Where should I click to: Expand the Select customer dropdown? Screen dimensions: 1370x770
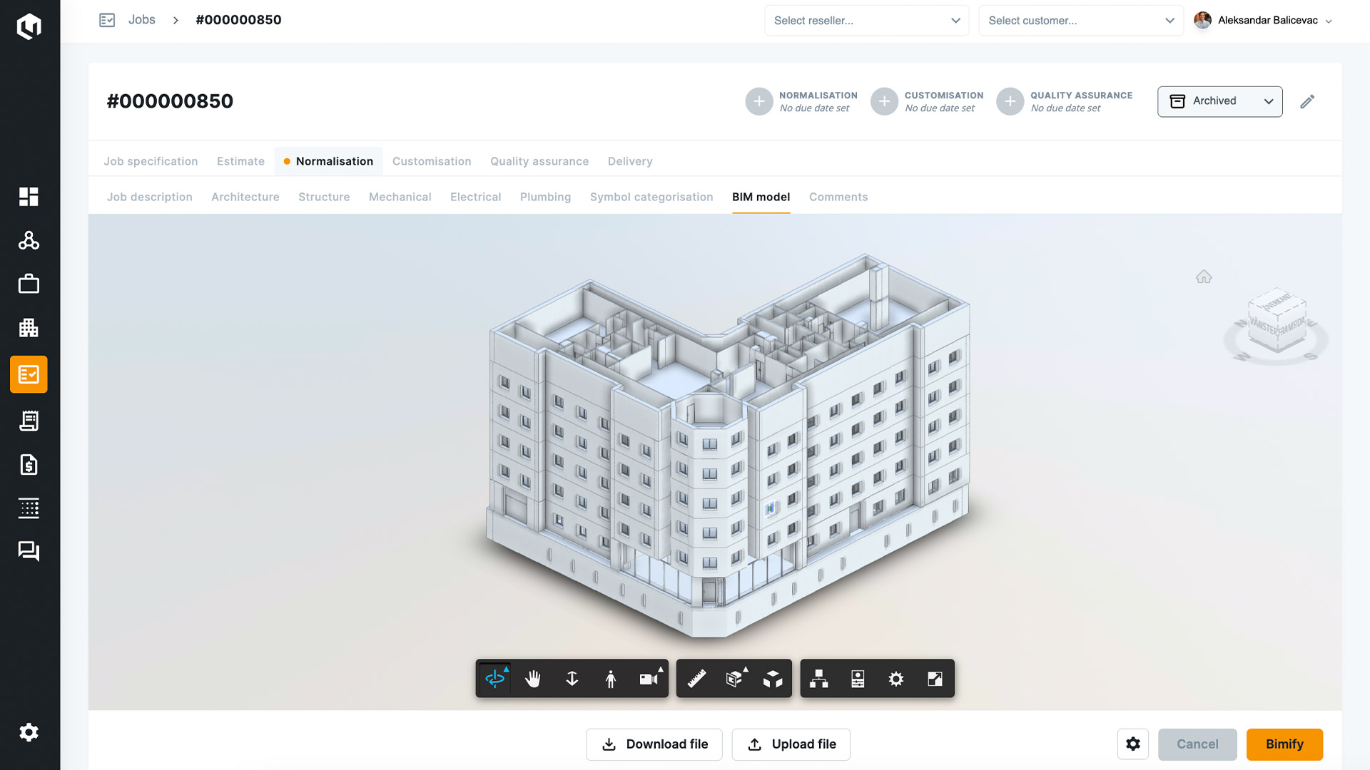pyautogui.click(x=1080, y=21)
